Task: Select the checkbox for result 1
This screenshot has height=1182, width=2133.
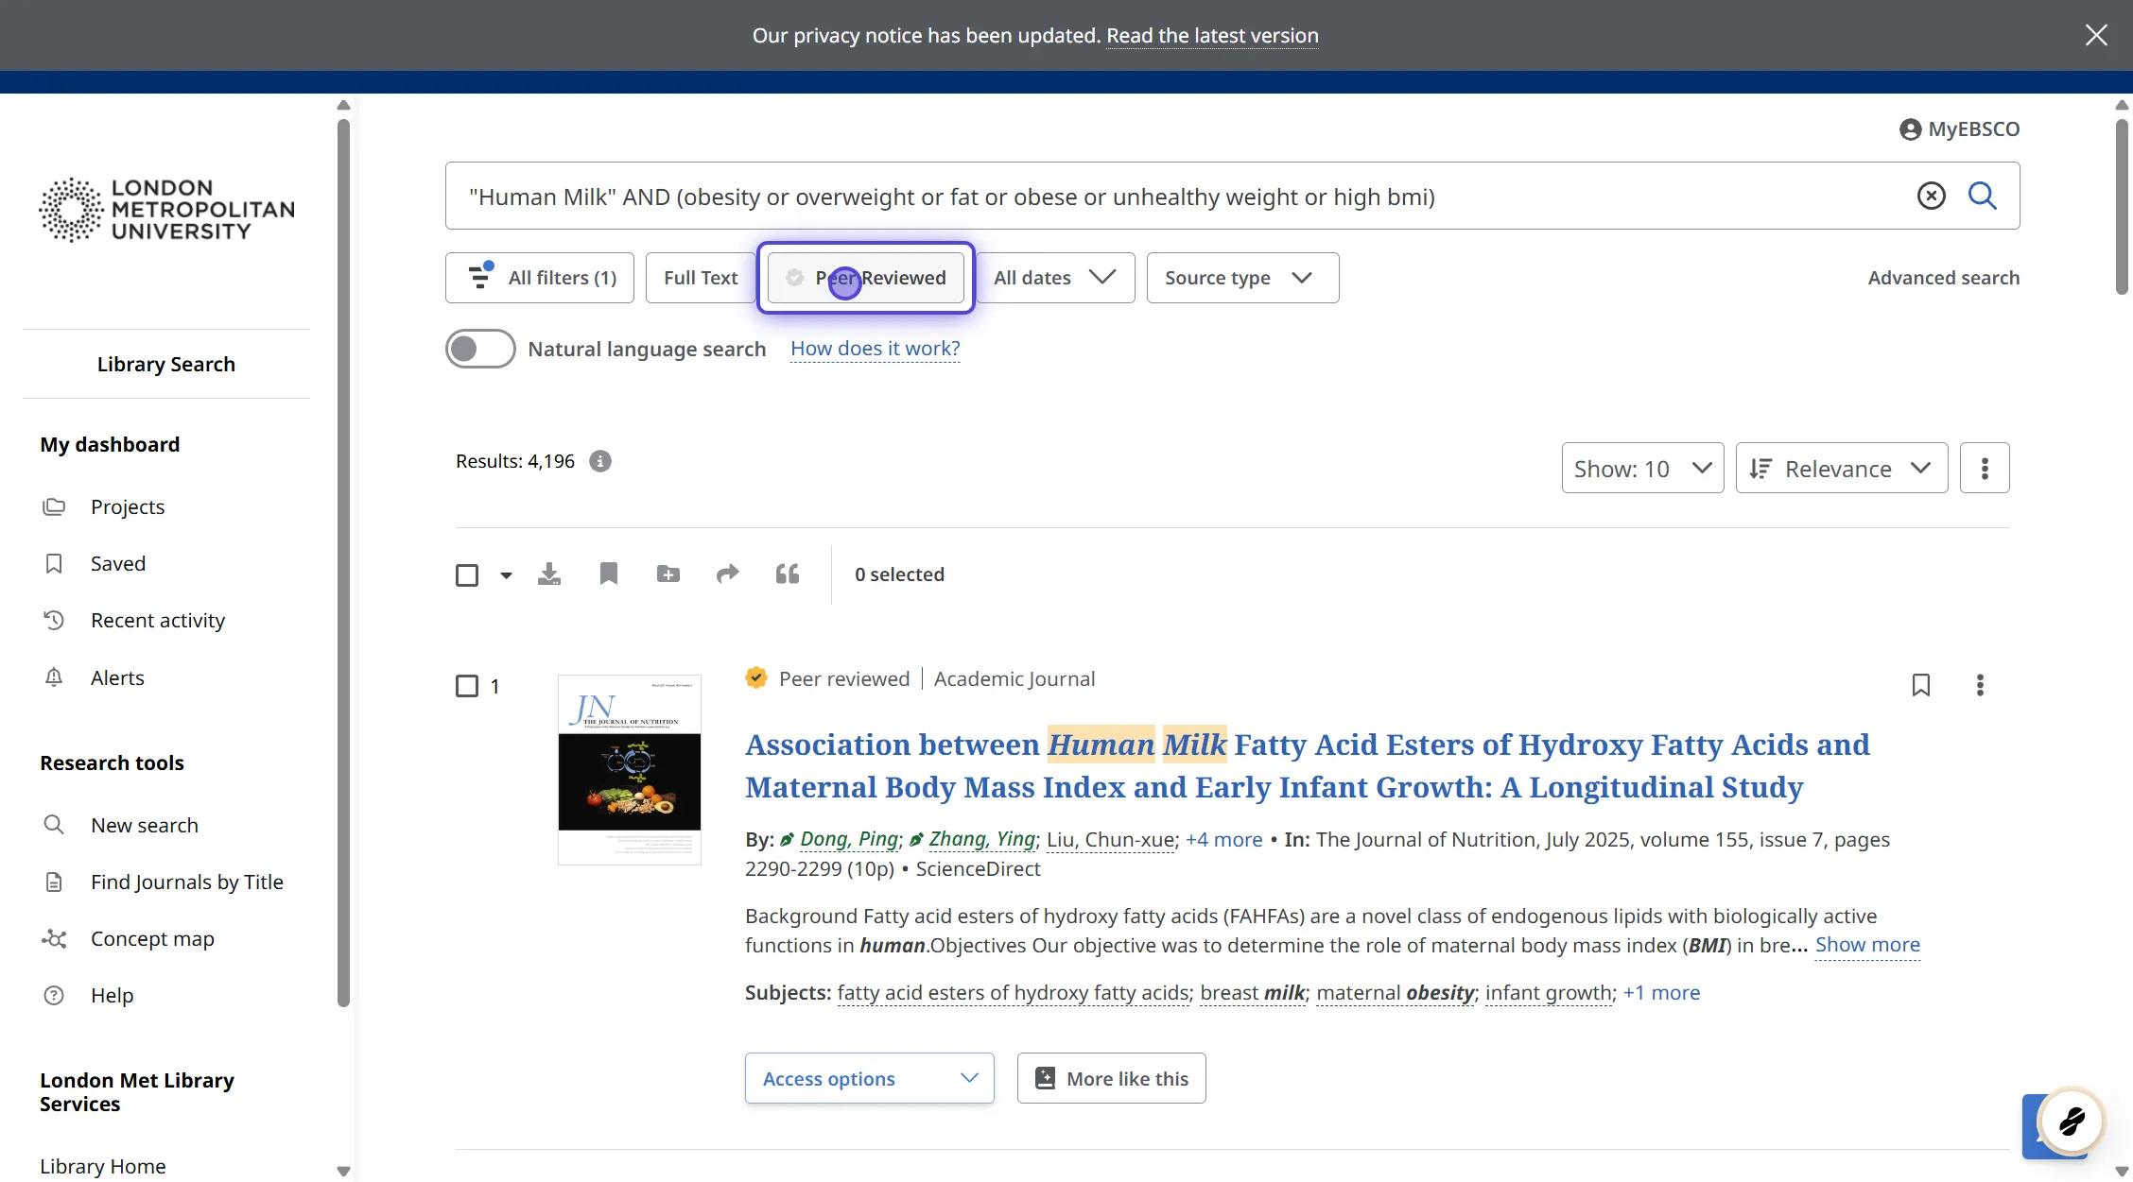Action: point(467,686)
